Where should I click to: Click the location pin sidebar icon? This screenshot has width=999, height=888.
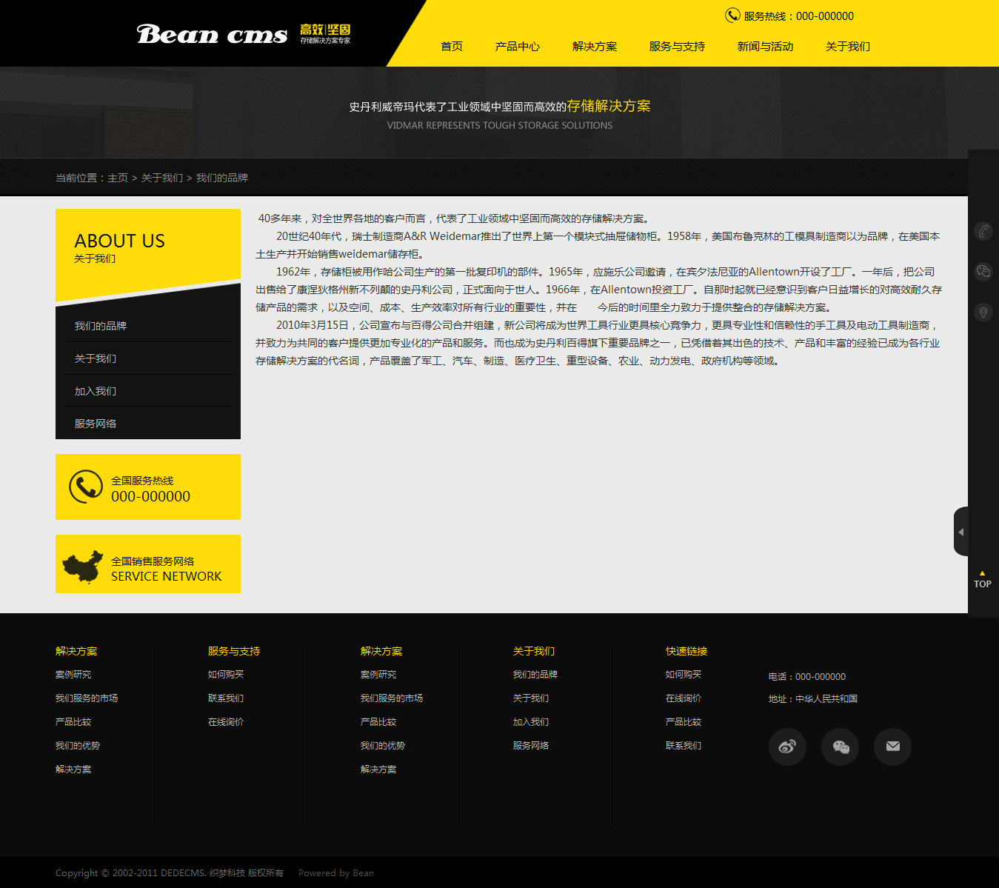[x=983, y=313]
